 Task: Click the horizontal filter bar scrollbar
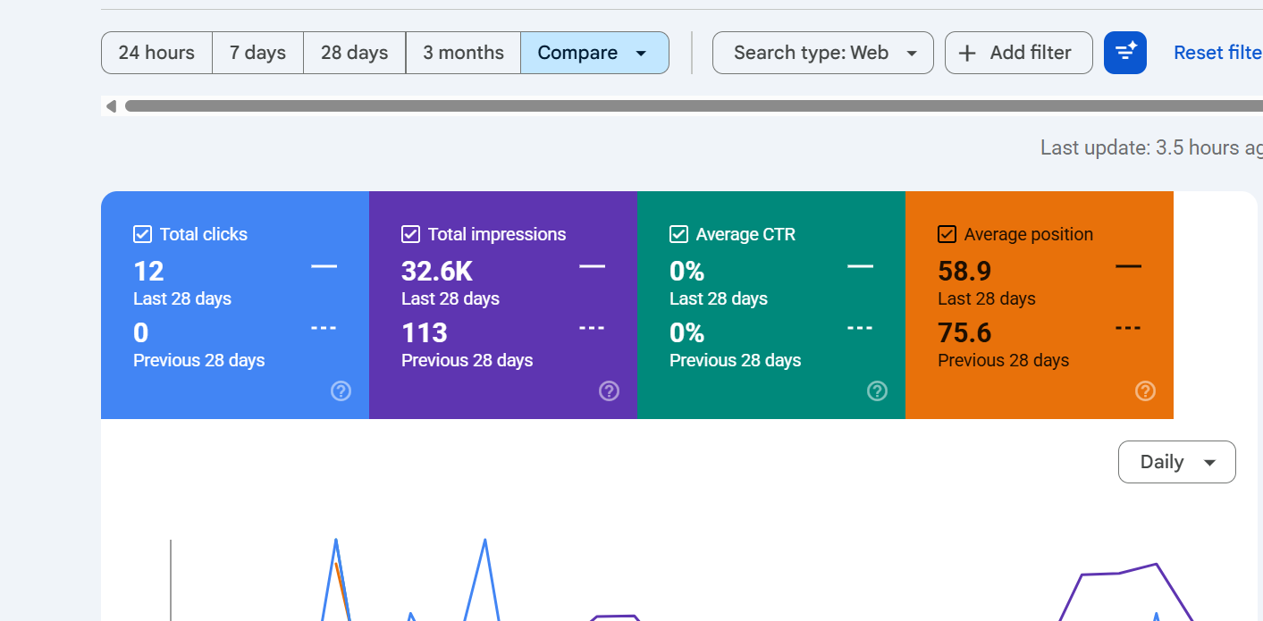pos(694,106)
